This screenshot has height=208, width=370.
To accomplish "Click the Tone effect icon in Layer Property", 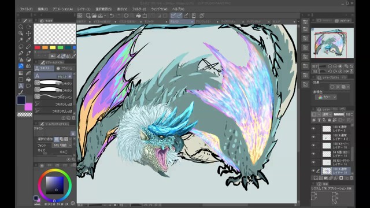I will (x=338, y=87).
